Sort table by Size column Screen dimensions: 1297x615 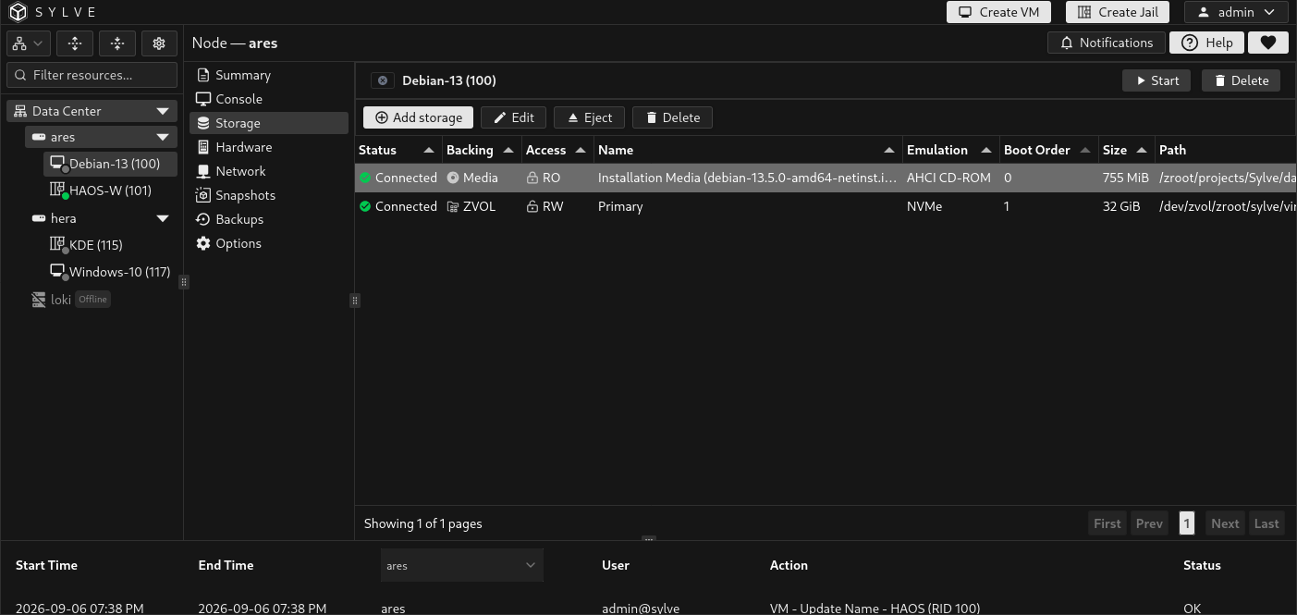[x=1126, y=150]
